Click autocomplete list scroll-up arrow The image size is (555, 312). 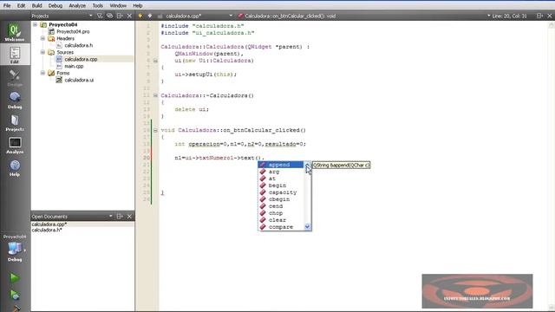click(x=307, y=165)
